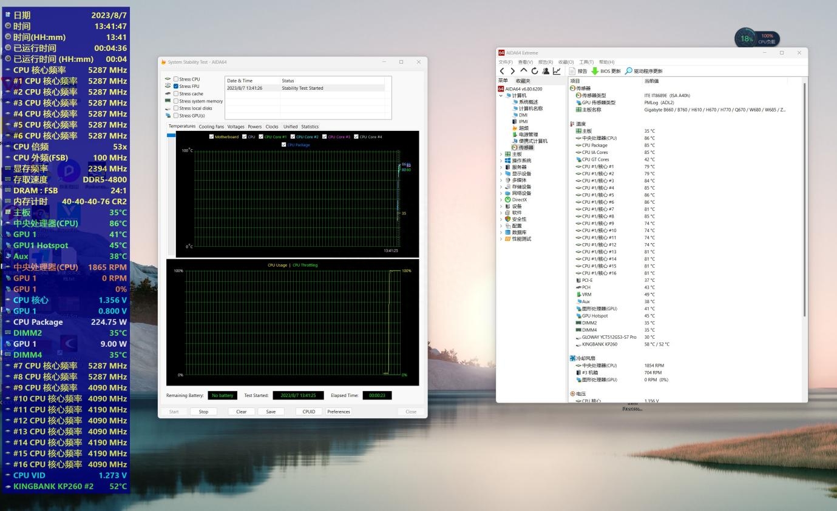This screenshot has width=837, height=511.
Task: Click the back arrow in AIDA64 toolbar
Action: (503, 71)
